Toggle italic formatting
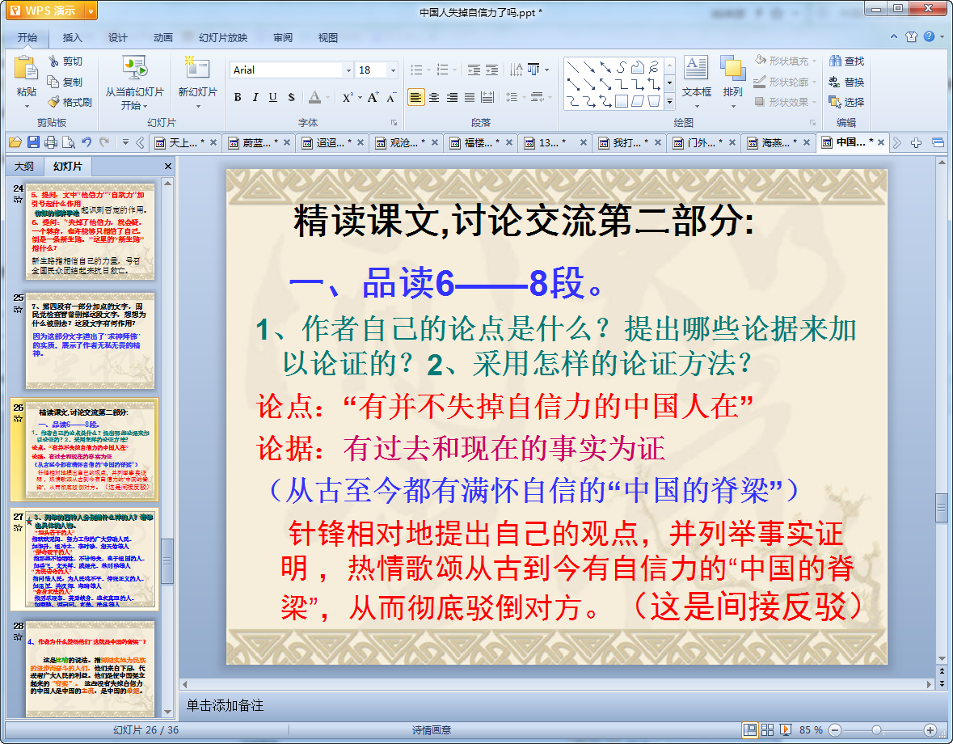The width and height of the screenshot is (953, 744). click(x=255, y=97)
